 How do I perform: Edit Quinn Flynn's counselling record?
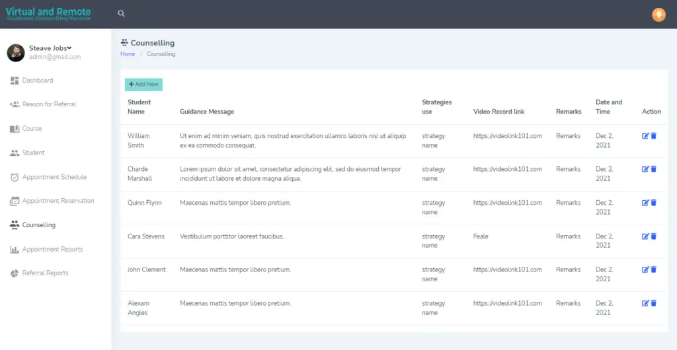[645, 203]
